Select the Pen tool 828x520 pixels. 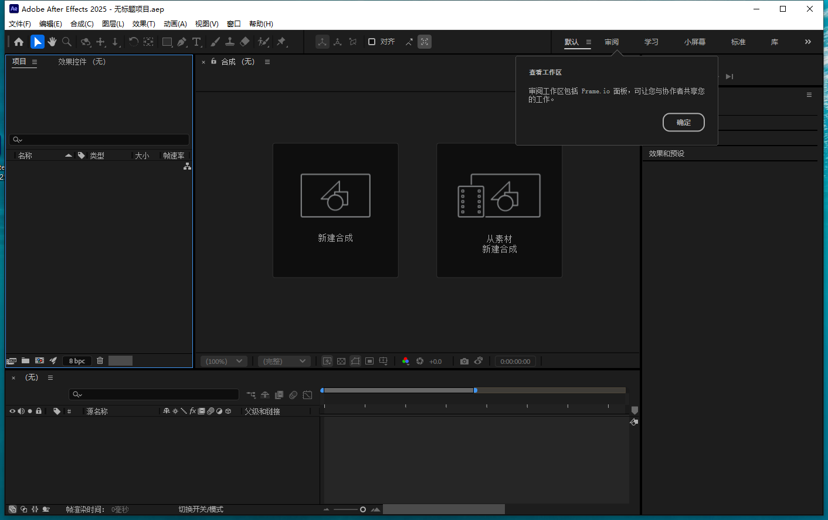[182, 42]
